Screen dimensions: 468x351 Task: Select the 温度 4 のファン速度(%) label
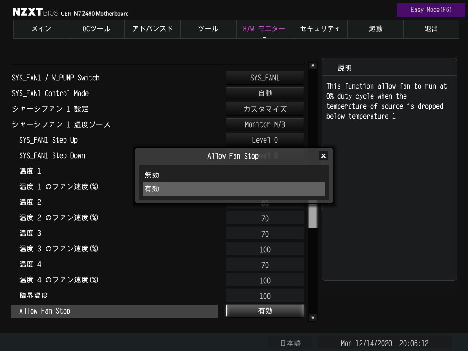point(59,280)
